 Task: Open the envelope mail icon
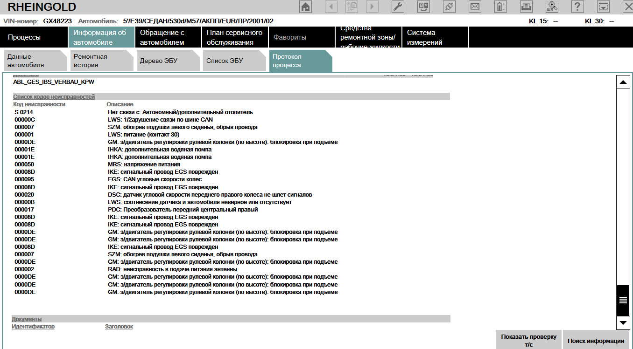coord(475,7)
